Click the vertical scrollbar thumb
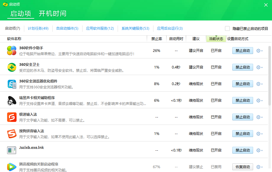This screenshot has height=172, width=272. coord(269,76)
